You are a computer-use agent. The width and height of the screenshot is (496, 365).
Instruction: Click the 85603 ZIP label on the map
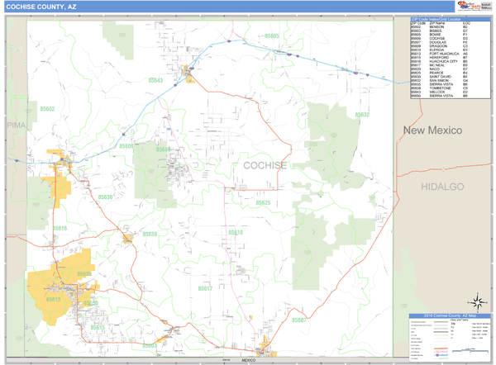(150, 346)
